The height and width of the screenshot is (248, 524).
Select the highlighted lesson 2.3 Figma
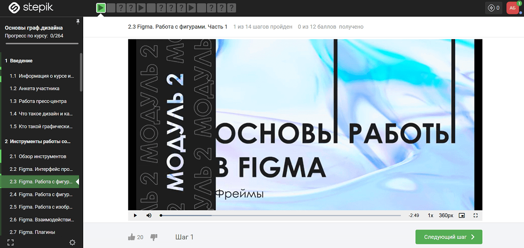pyautogui.click(x=40, y=181)
